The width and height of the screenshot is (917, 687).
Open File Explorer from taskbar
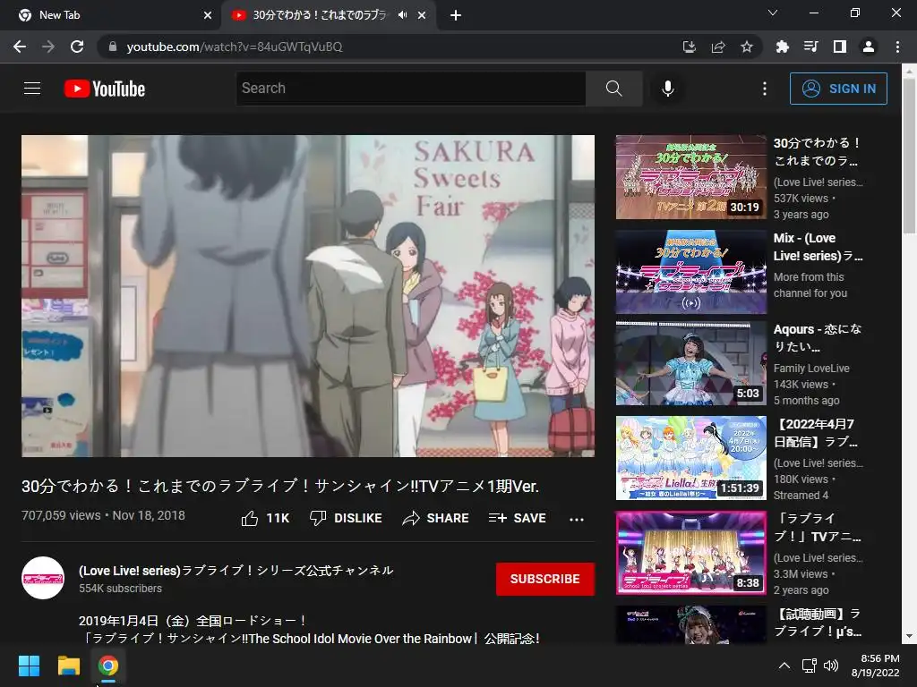coord(68,666)
